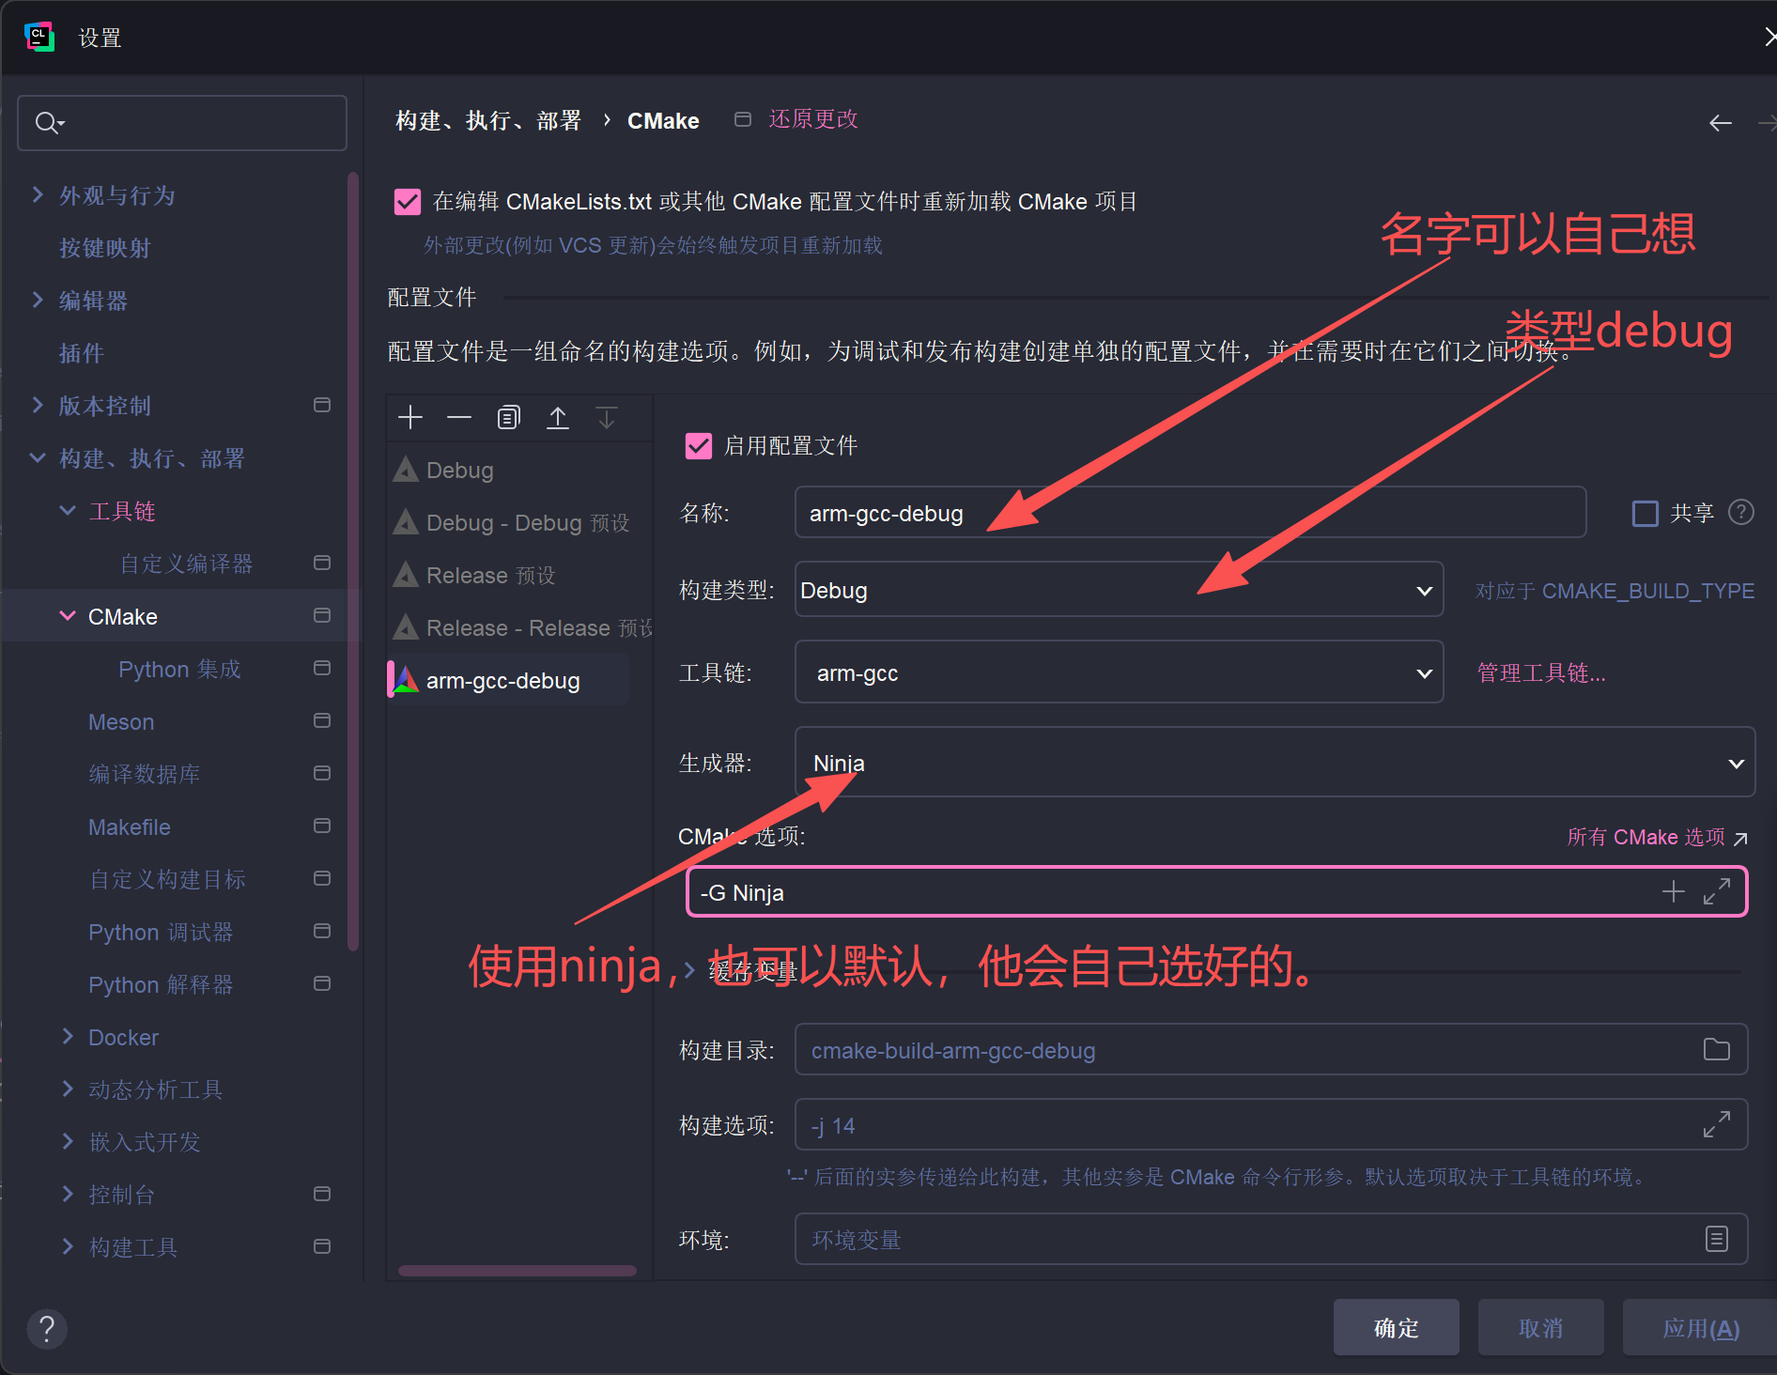
Task: Click project-level icon beside Makefile
Action: [322, 826]
